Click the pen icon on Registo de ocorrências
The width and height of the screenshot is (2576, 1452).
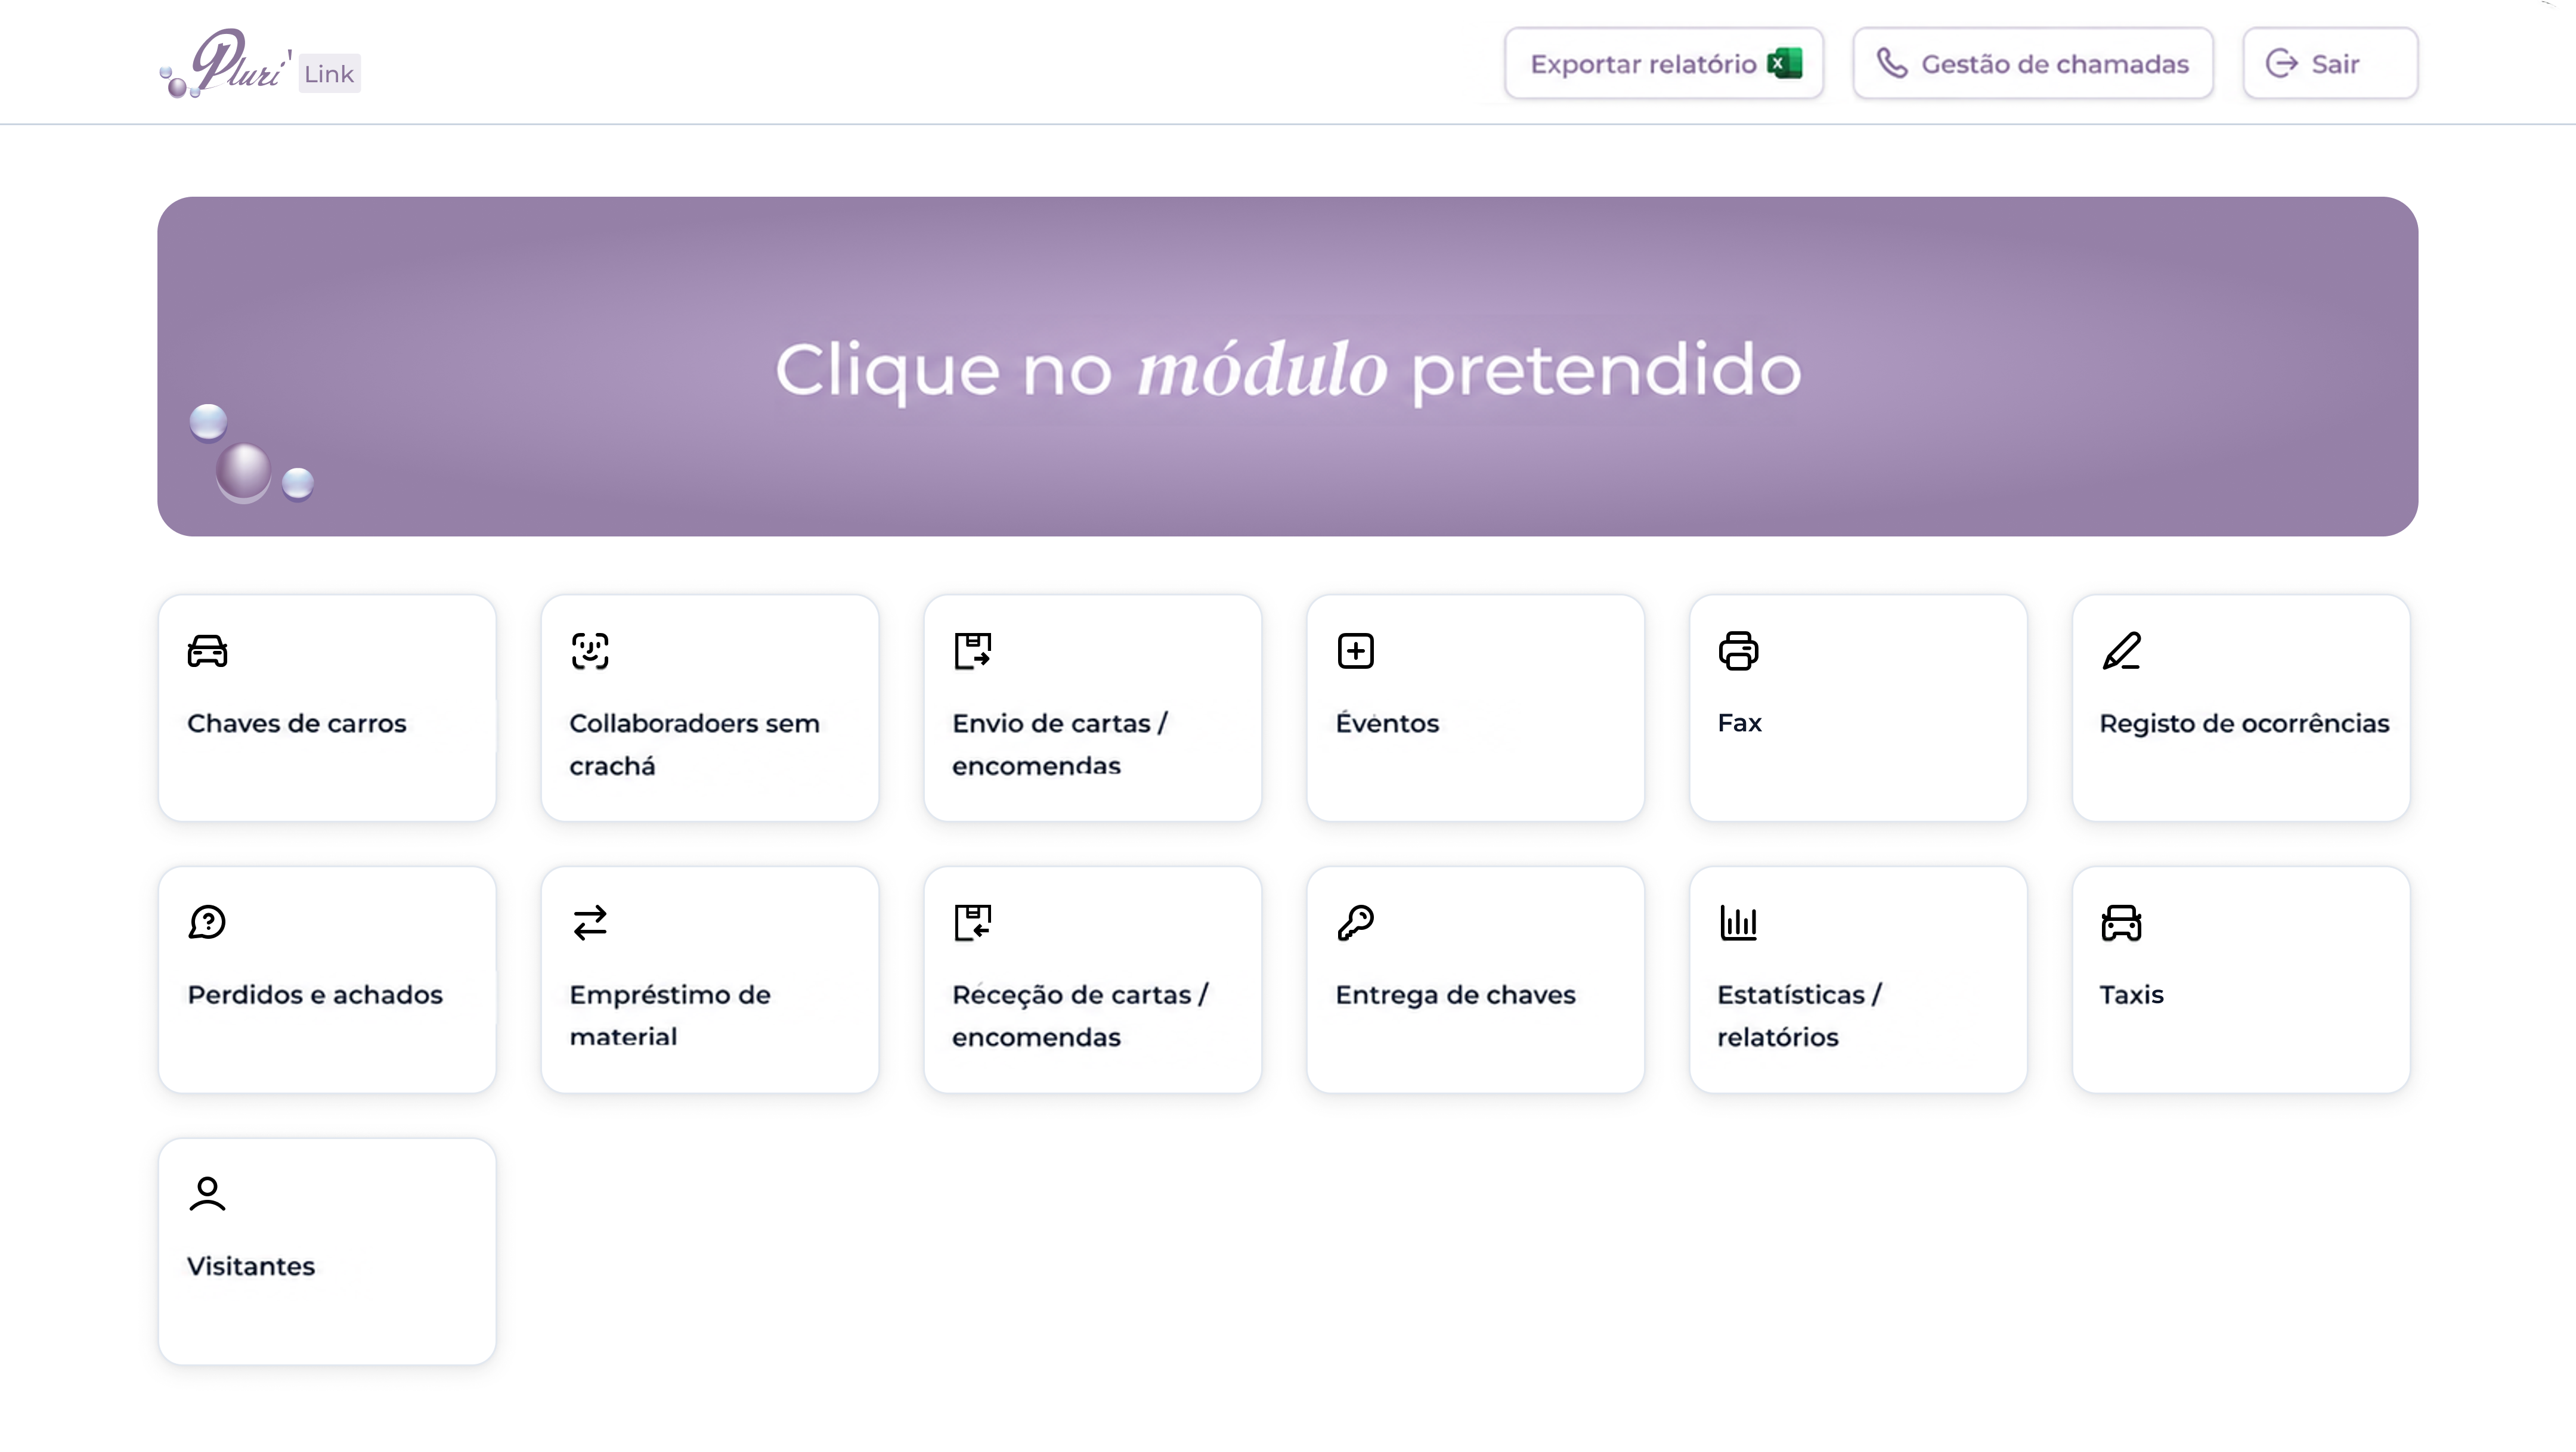click(x=2121, y=650)
